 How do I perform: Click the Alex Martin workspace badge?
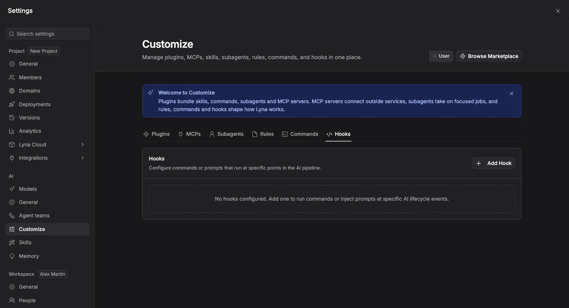pos(52,274)
